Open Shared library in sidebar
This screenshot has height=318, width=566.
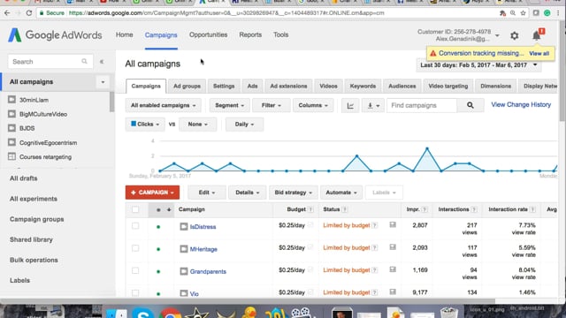[31, 239]
